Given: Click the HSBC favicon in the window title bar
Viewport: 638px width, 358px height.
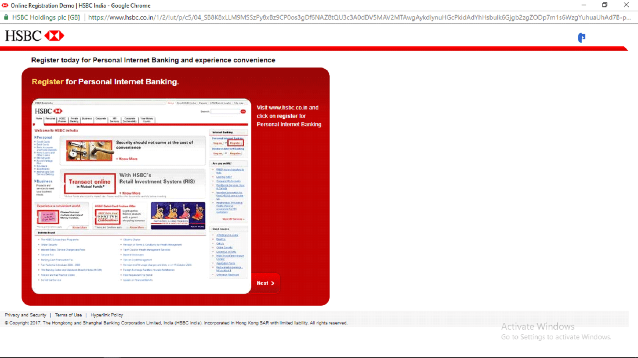Looking at the screenshot, I should coord(5,6).
